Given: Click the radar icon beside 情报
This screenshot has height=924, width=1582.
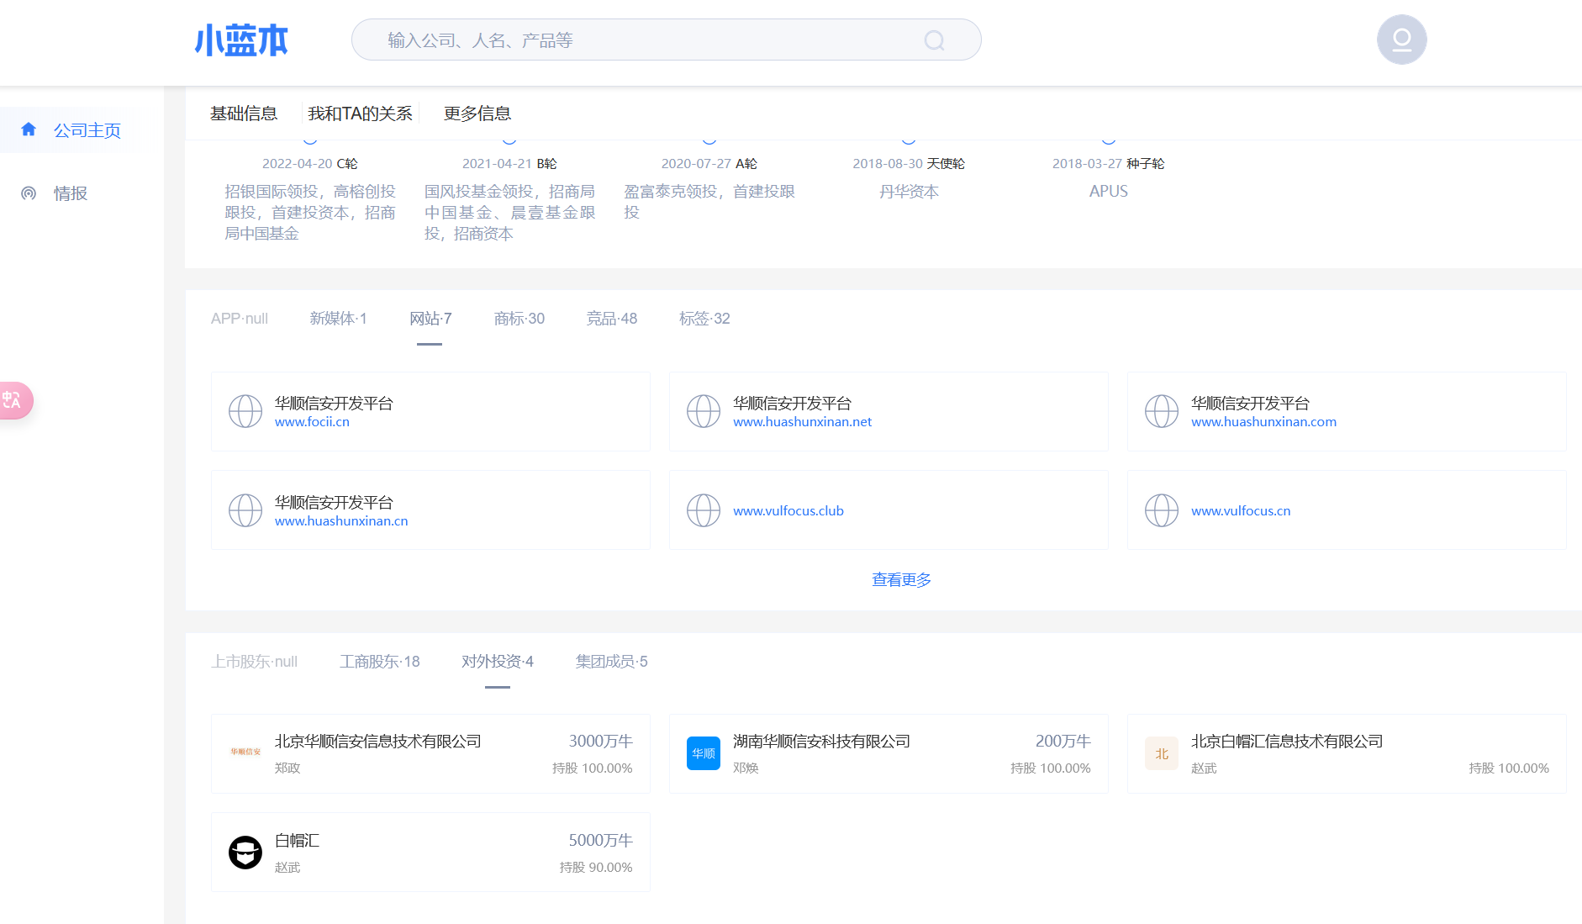Looking at the screenshot, I should [29, 193].
